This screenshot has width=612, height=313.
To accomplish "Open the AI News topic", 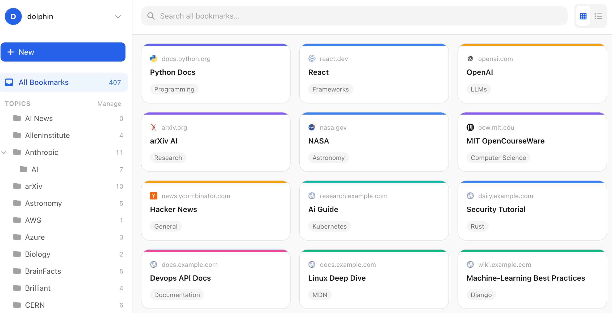I will (64, 118).
